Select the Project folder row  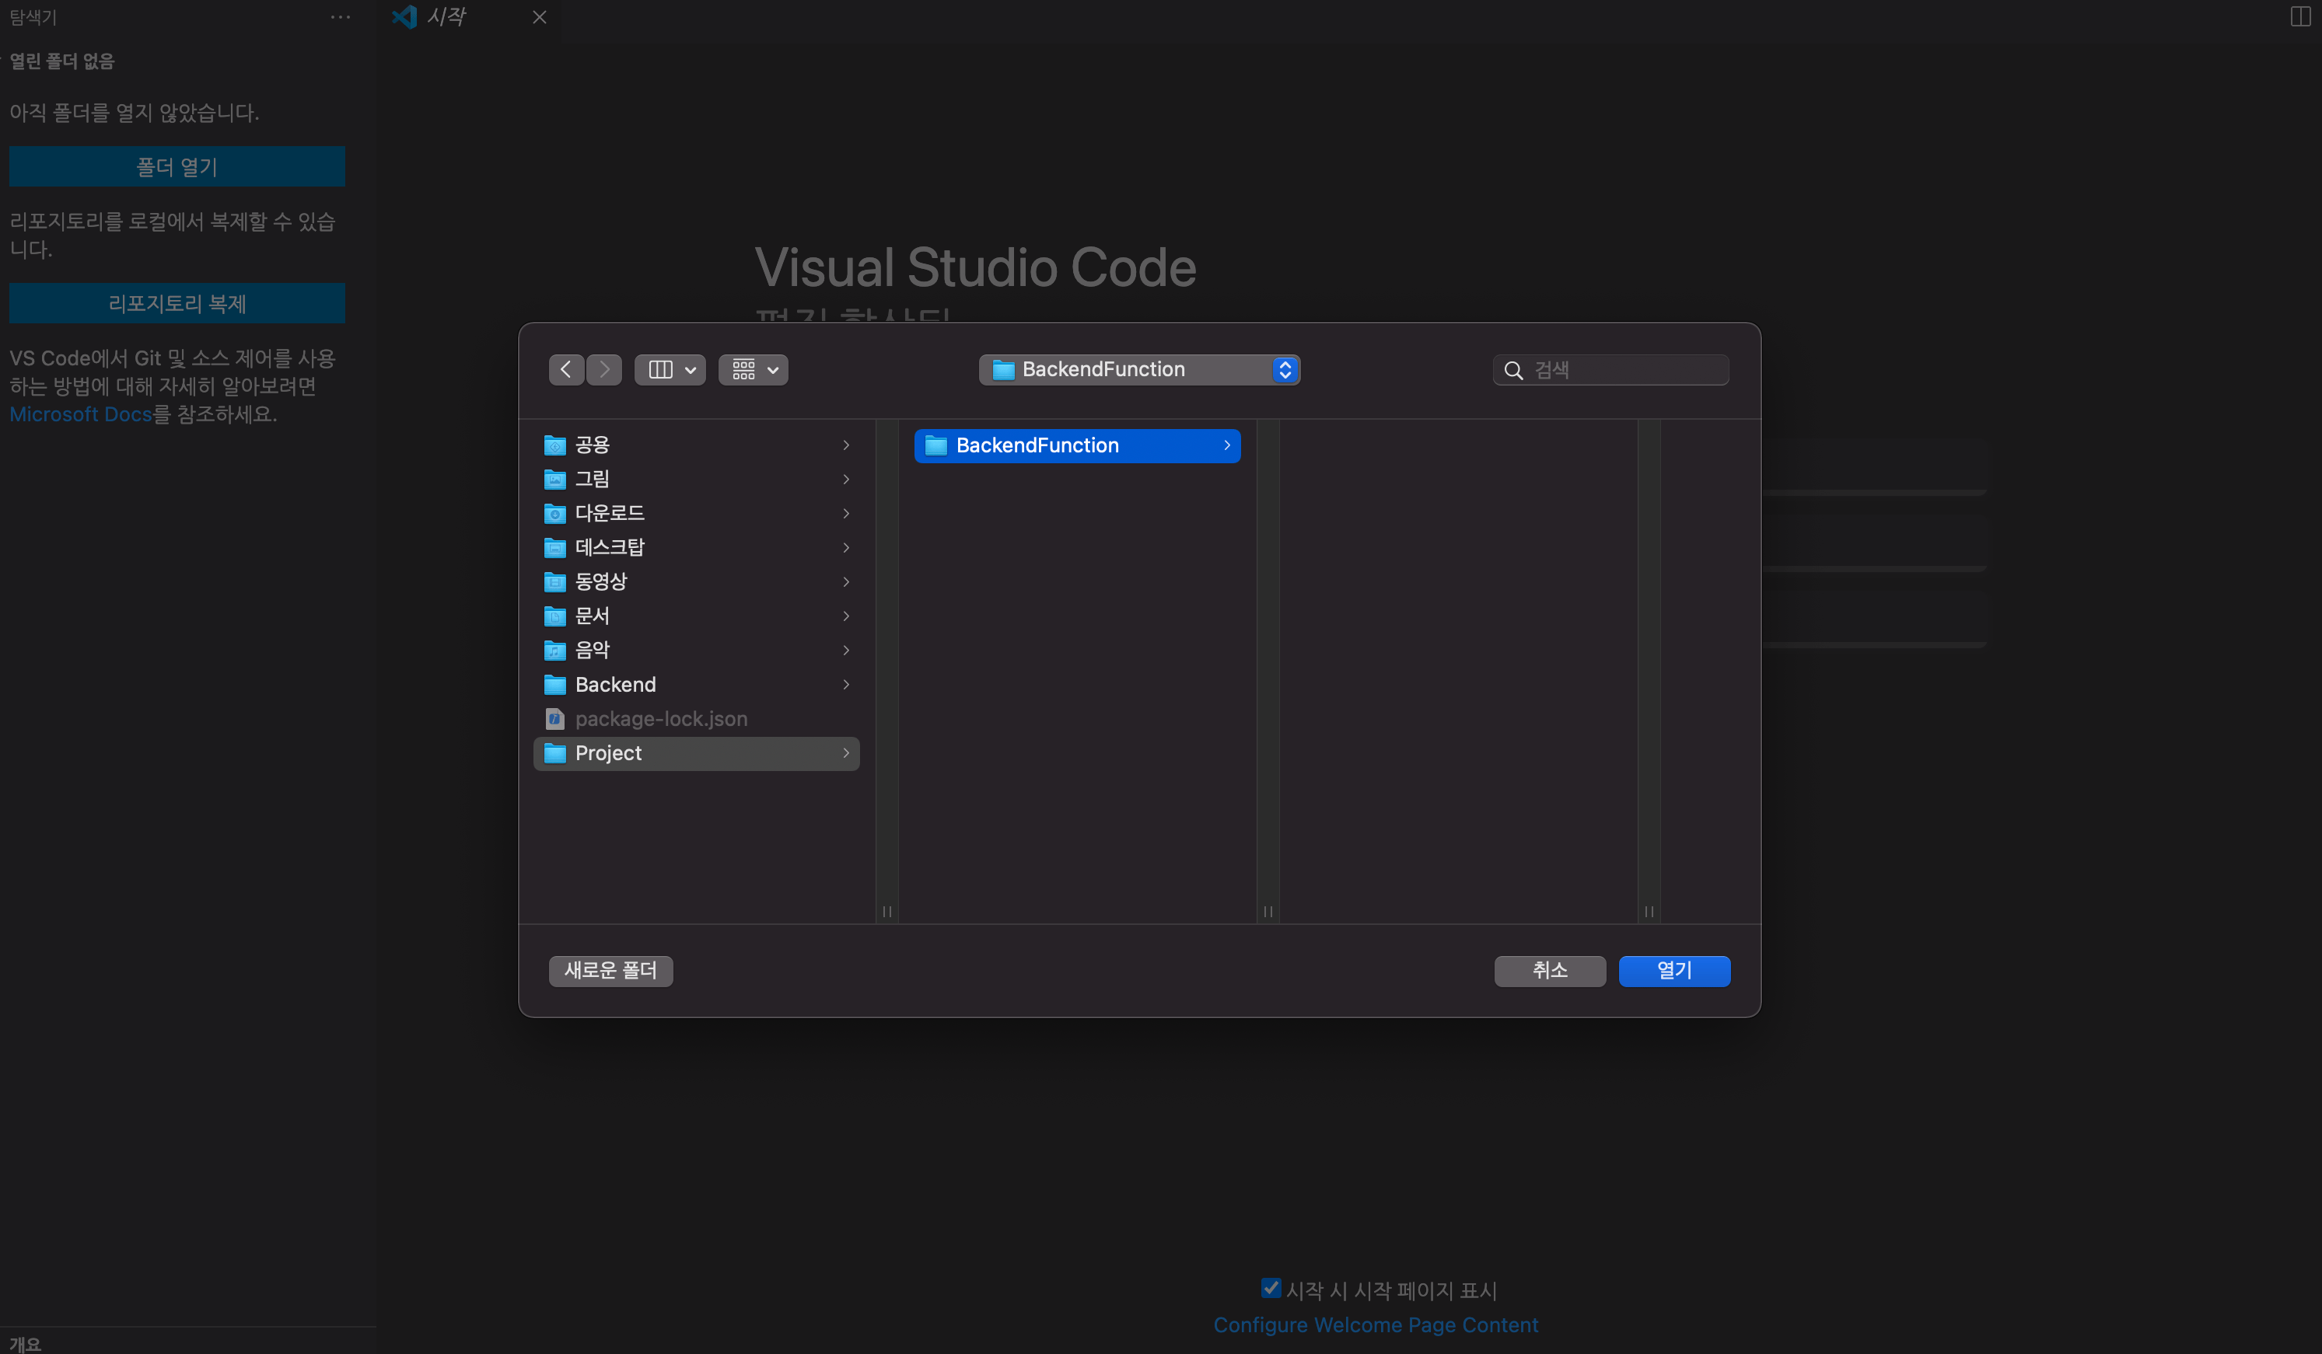pyautogui.click(x=696, y=753)
